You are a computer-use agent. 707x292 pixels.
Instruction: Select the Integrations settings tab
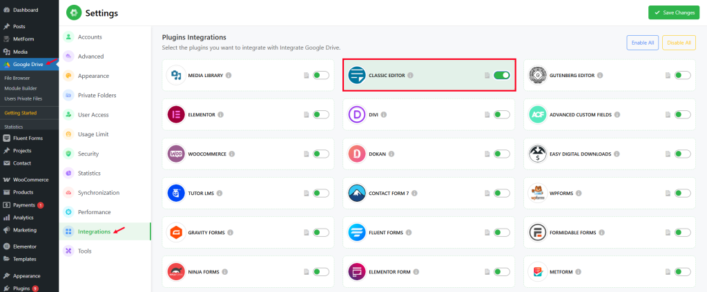pyautogui.click(x=105, y=231)
